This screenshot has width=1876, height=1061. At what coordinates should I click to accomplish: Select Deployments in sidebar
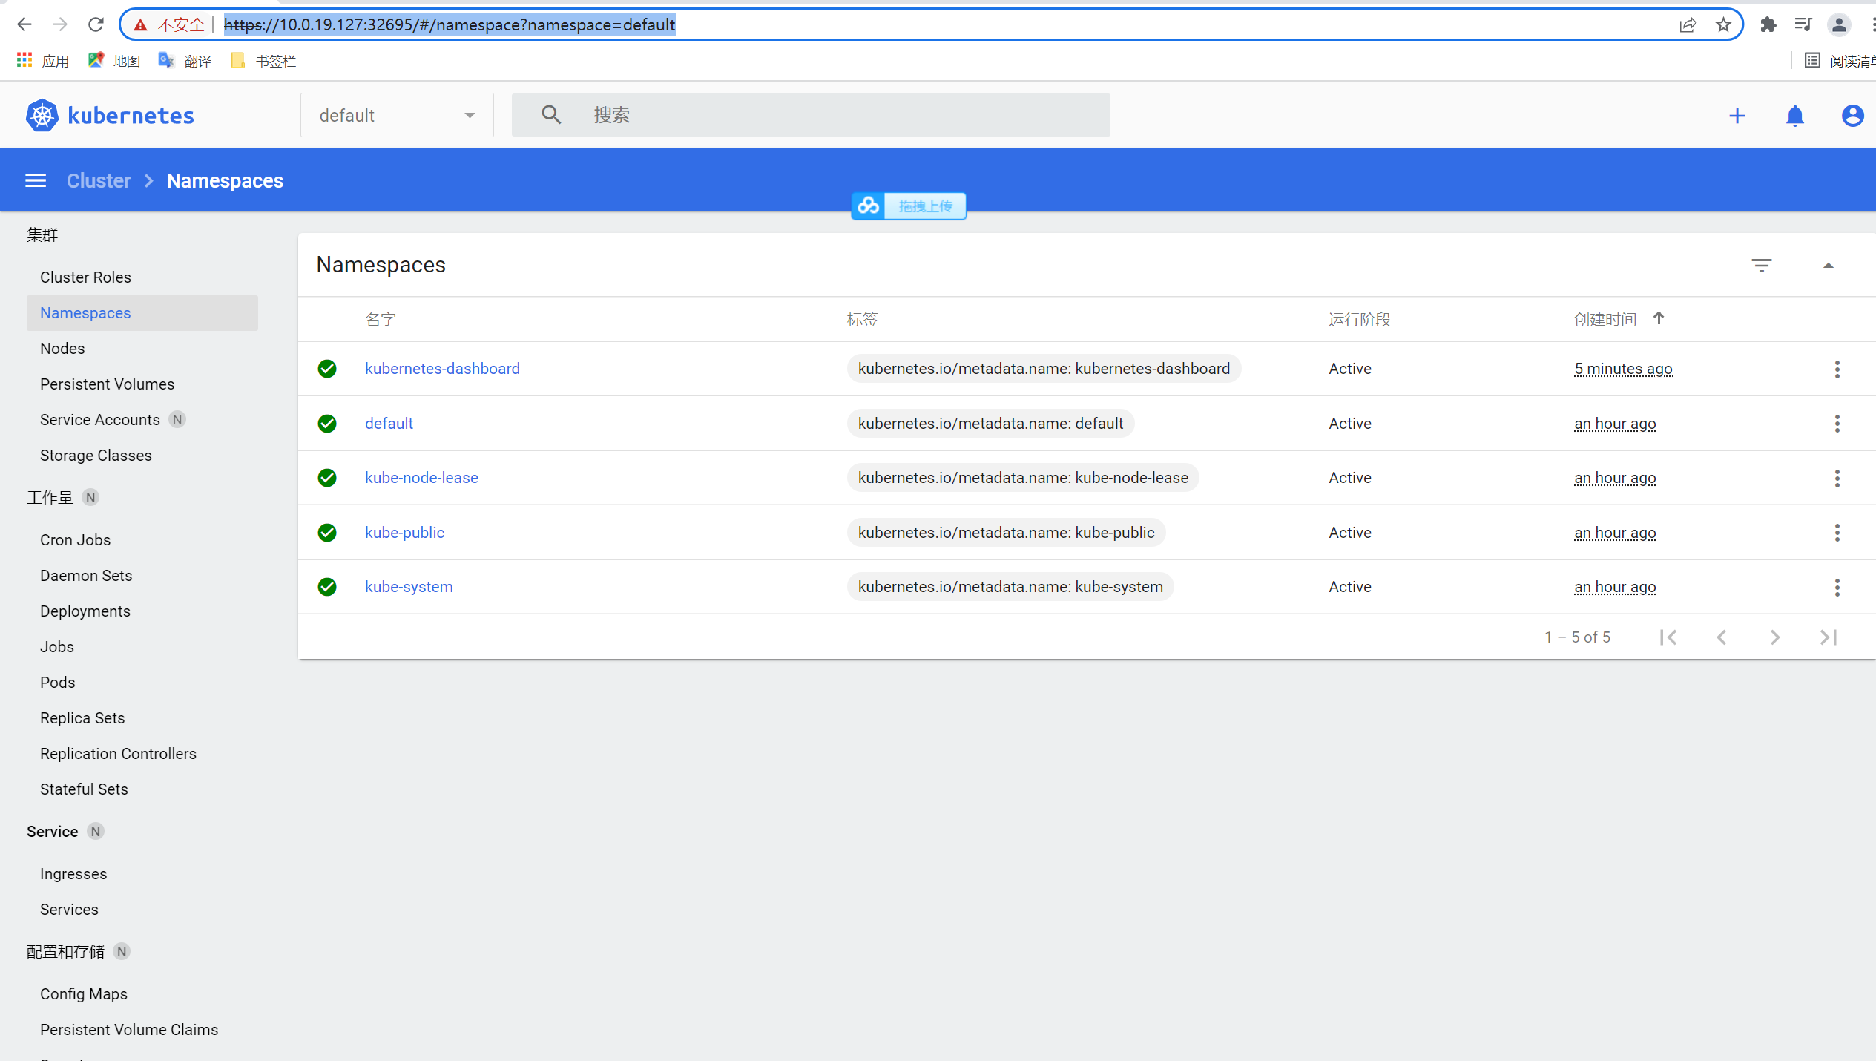coord(85,611)
